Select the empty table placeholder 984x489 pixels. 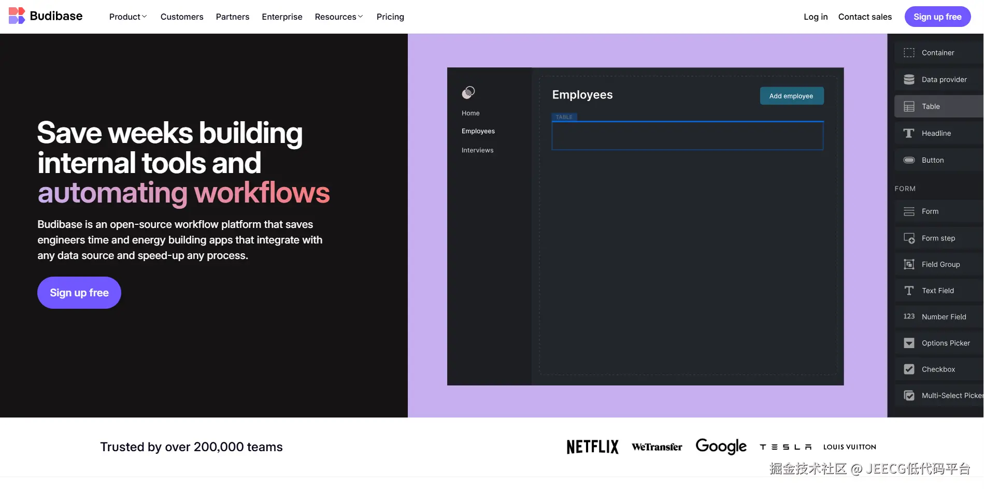click(x=688, y=136)
